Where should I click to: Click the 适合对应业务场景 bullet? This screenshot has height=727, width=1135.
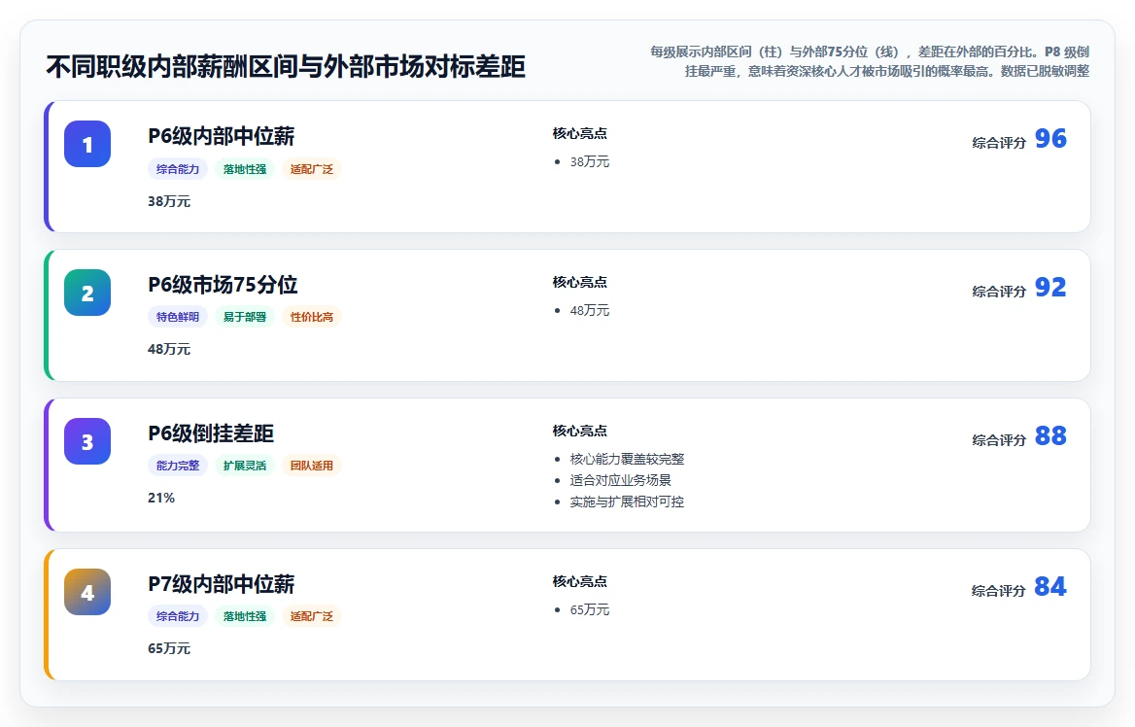pyautogui.click(x=620, y=480)
